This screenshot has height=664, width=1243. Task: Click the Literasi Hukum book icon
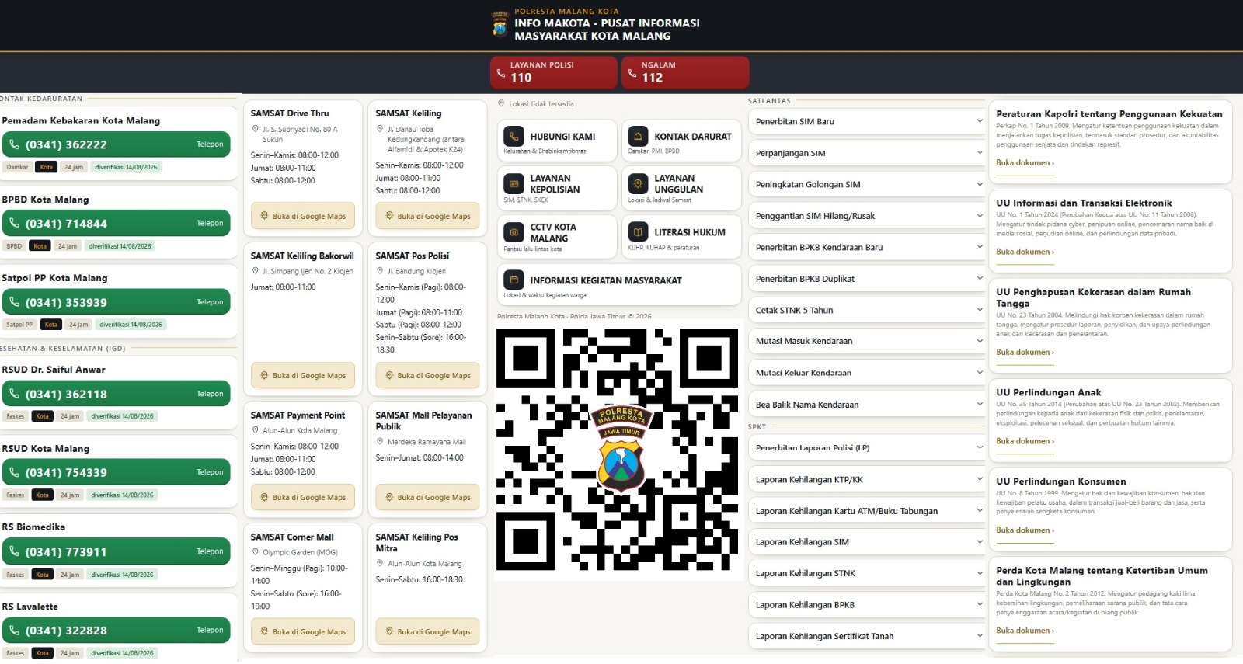pyautogui.click(x=638, y=232)
